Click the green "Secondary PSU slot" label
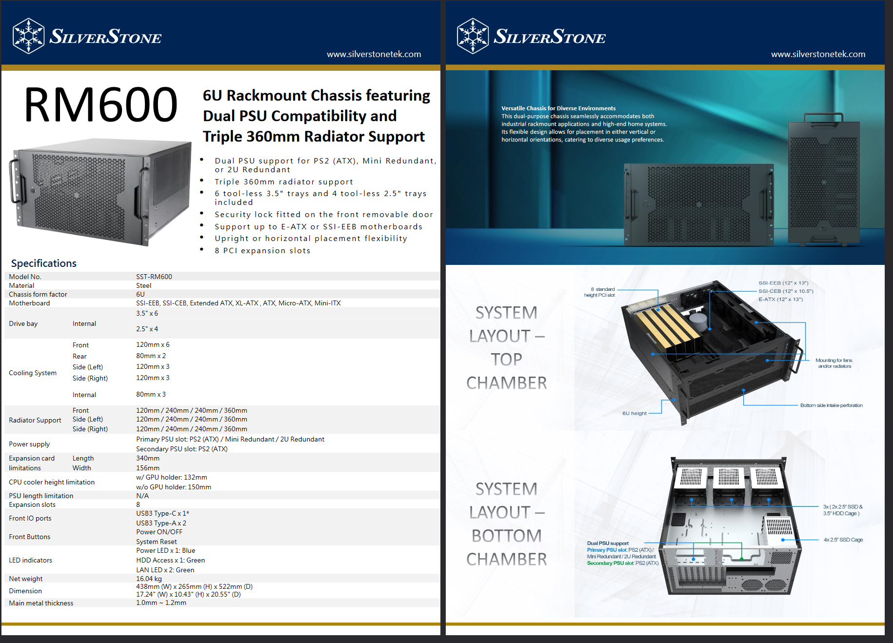893x643 pixels. point(610,563)
